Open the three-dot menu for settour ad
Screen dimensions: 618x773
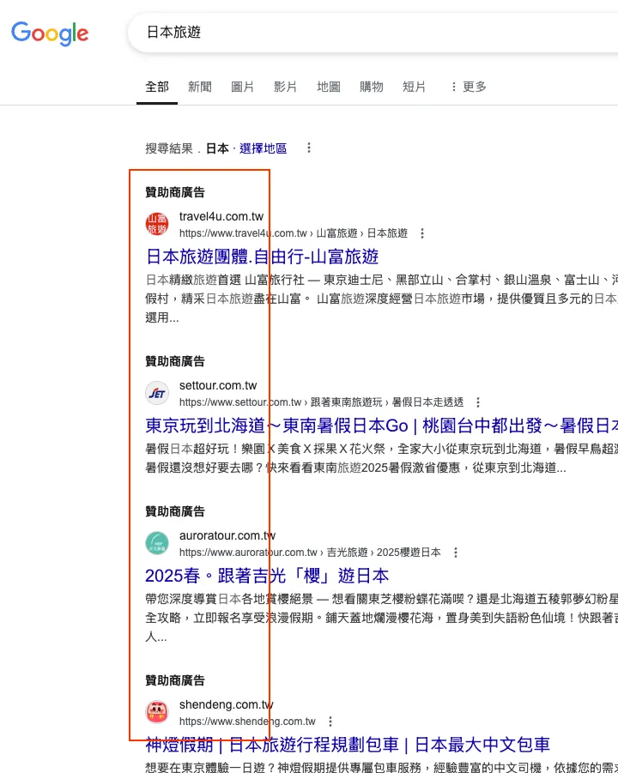[478, 402]
